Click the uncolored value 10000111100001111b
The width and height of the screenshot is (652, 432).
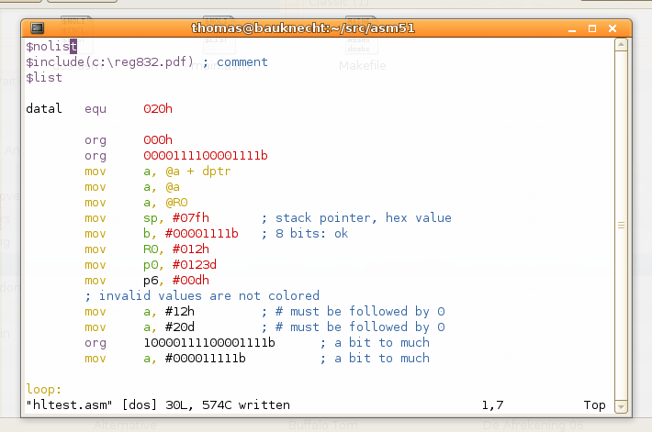(209, 343)
